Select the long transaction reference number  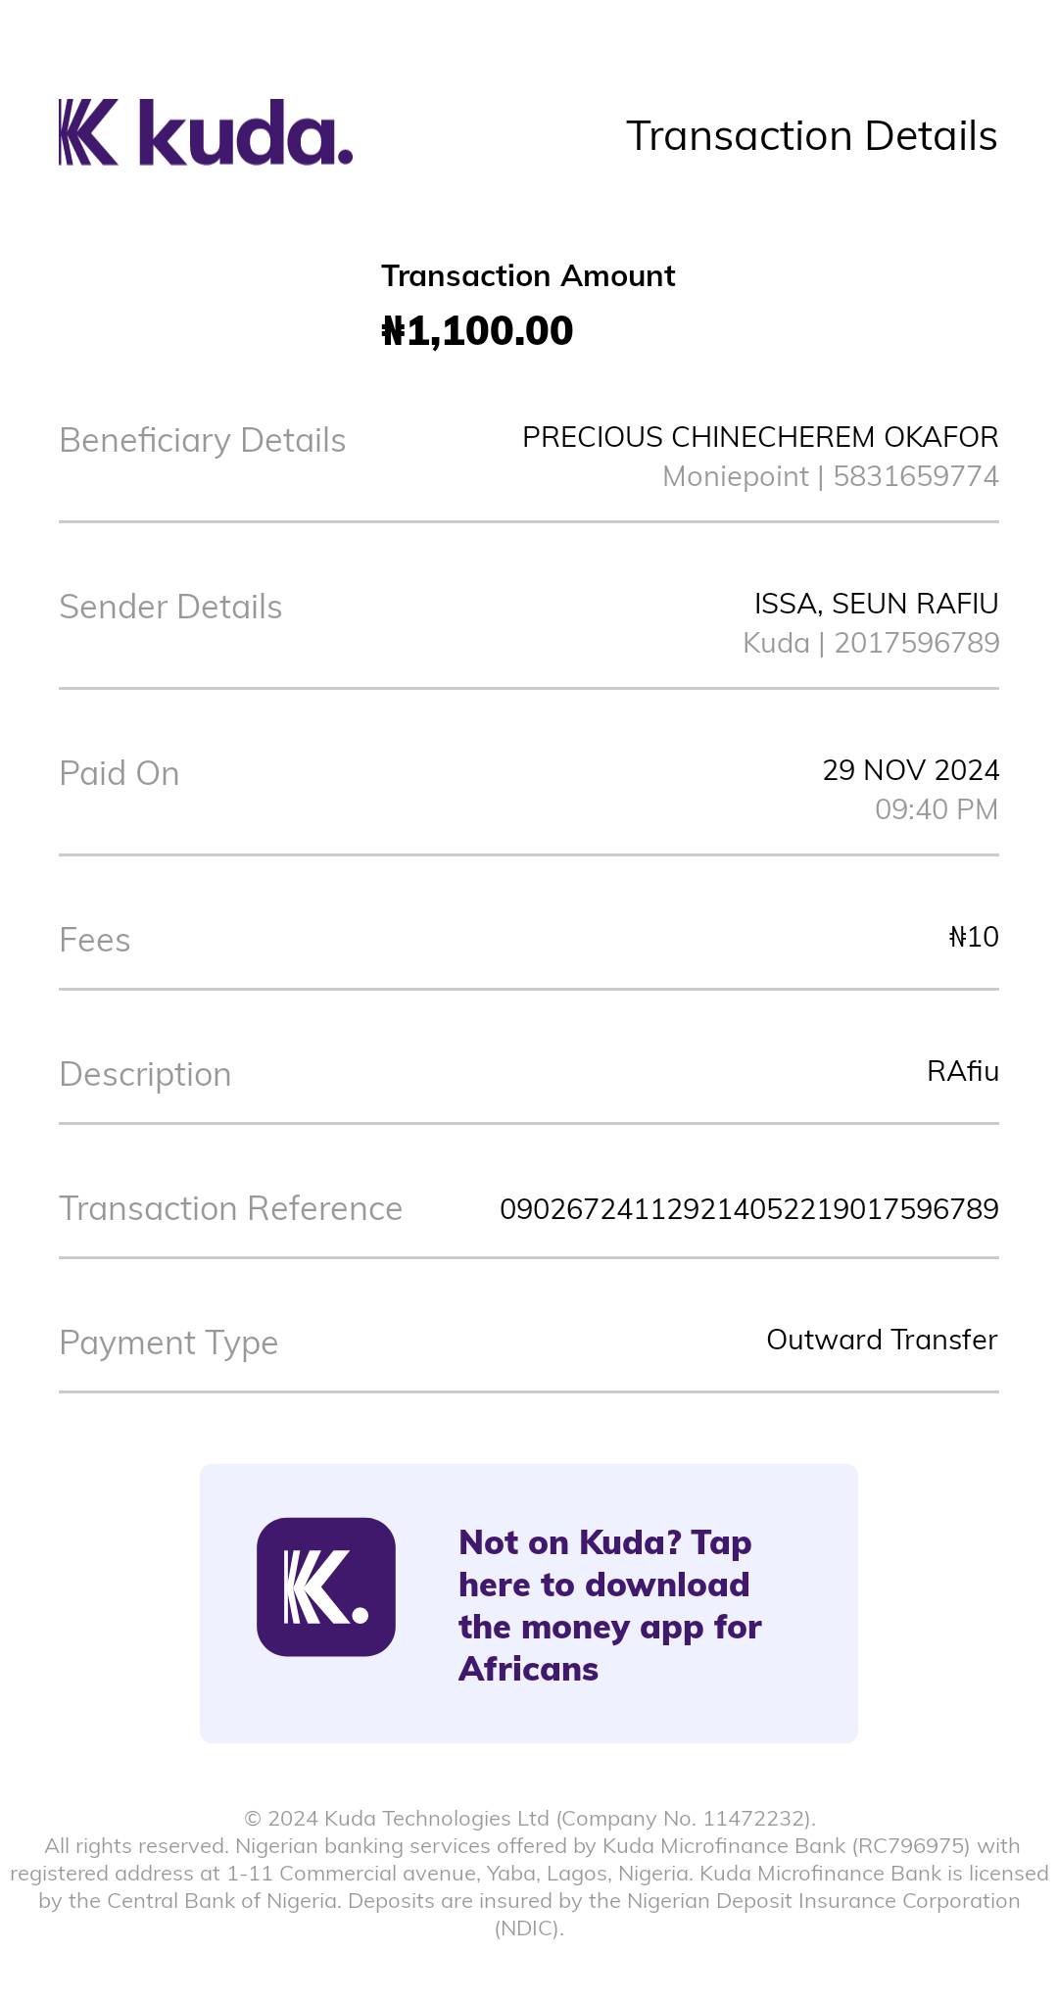click(748, 1209)
